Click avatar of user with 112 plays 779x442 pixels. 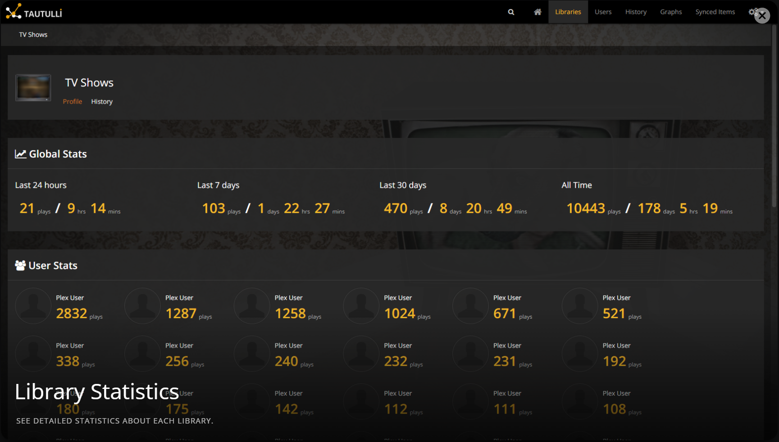point(361,401)
